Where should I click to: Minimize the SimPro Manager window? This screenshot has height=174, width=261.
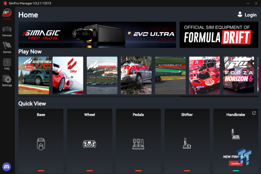click(x=248, y=3)
